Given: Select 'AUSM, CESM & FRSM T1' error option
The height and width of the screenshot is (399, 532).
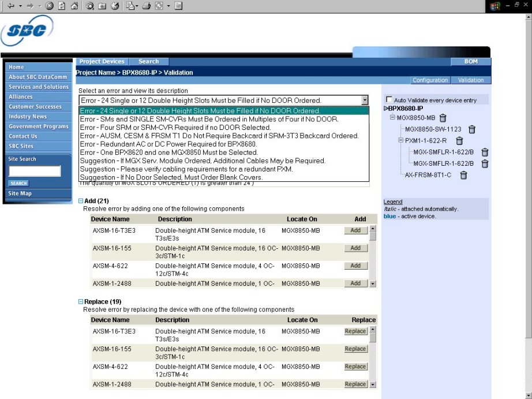Looking at the screenshot, I should tap(224, 136).
